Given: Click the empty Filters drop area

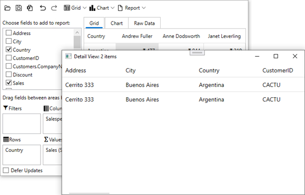Looking at the screenshot, I should pyautogui.click(x=22, y=124).
